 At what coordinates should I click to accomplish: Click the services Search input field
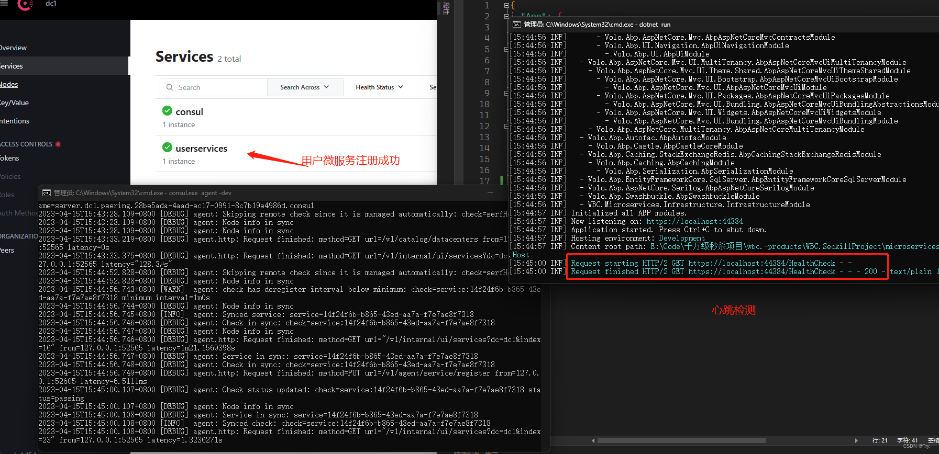click(214, 87)
